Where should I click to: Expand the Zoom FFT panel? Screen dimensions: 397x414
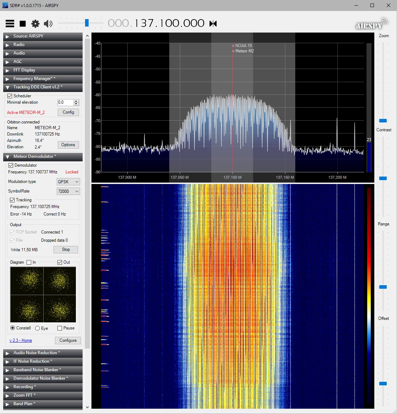point(43,395)
